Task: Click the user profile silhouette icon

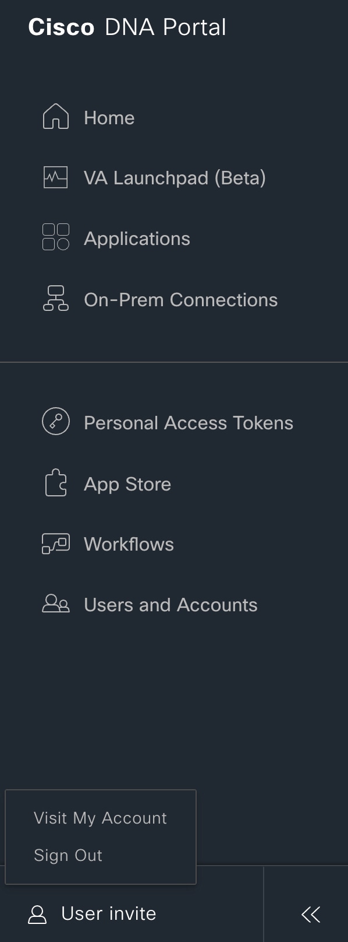Action: click(x=37, y=914)
